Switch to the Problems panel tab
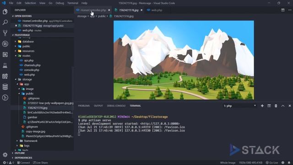The image size is (293, 165). pyautogui.click(x=84, y=106)
